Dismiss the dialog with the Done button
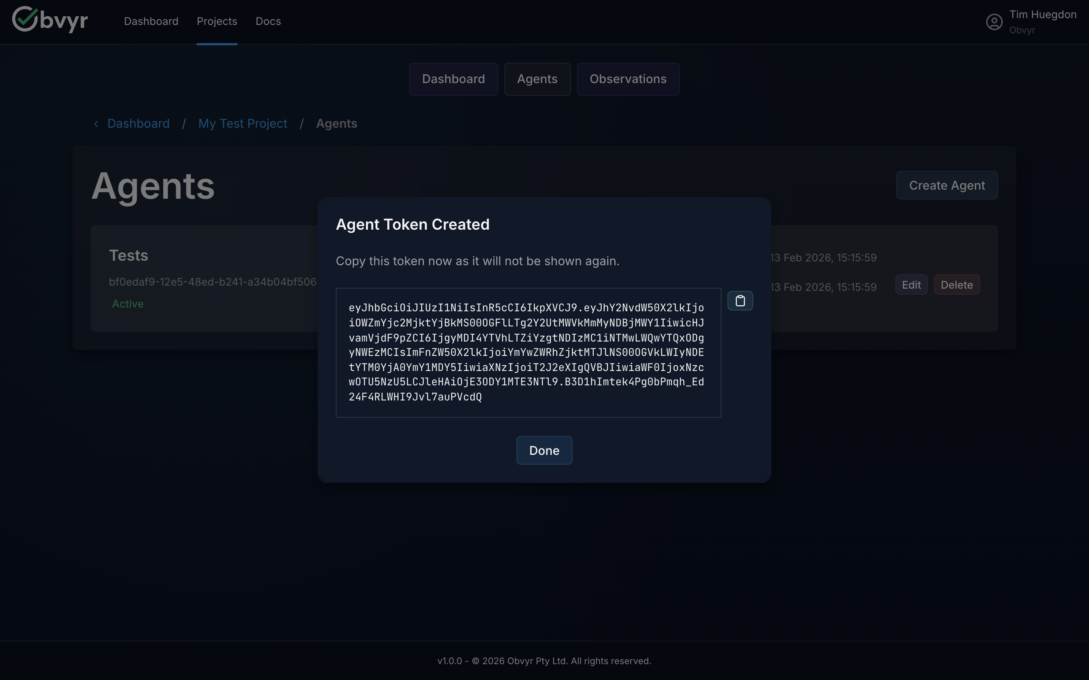 544,450
